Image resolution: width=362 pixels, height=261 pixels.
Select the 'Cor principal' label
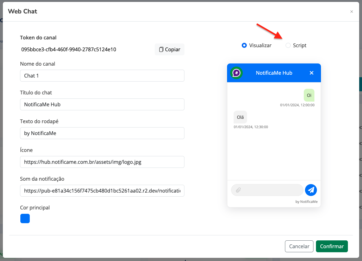click(x=35, y=208)
